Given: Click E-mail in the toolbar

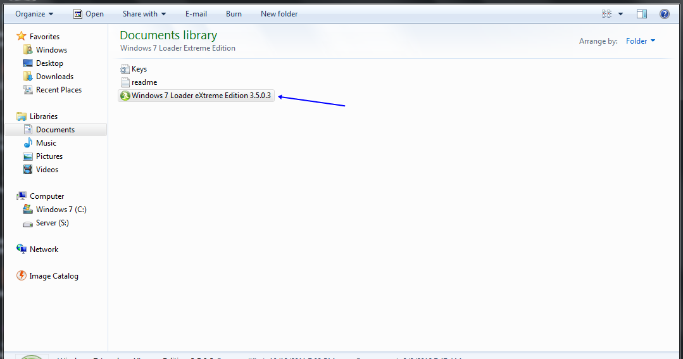Looking at the screenshot, I should click(196, 14).
